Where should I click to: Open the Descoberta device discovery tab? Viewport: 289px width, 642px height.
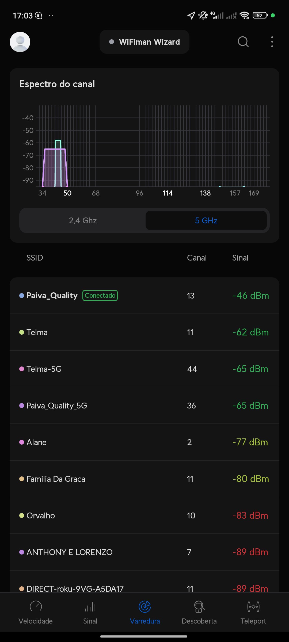199,612
